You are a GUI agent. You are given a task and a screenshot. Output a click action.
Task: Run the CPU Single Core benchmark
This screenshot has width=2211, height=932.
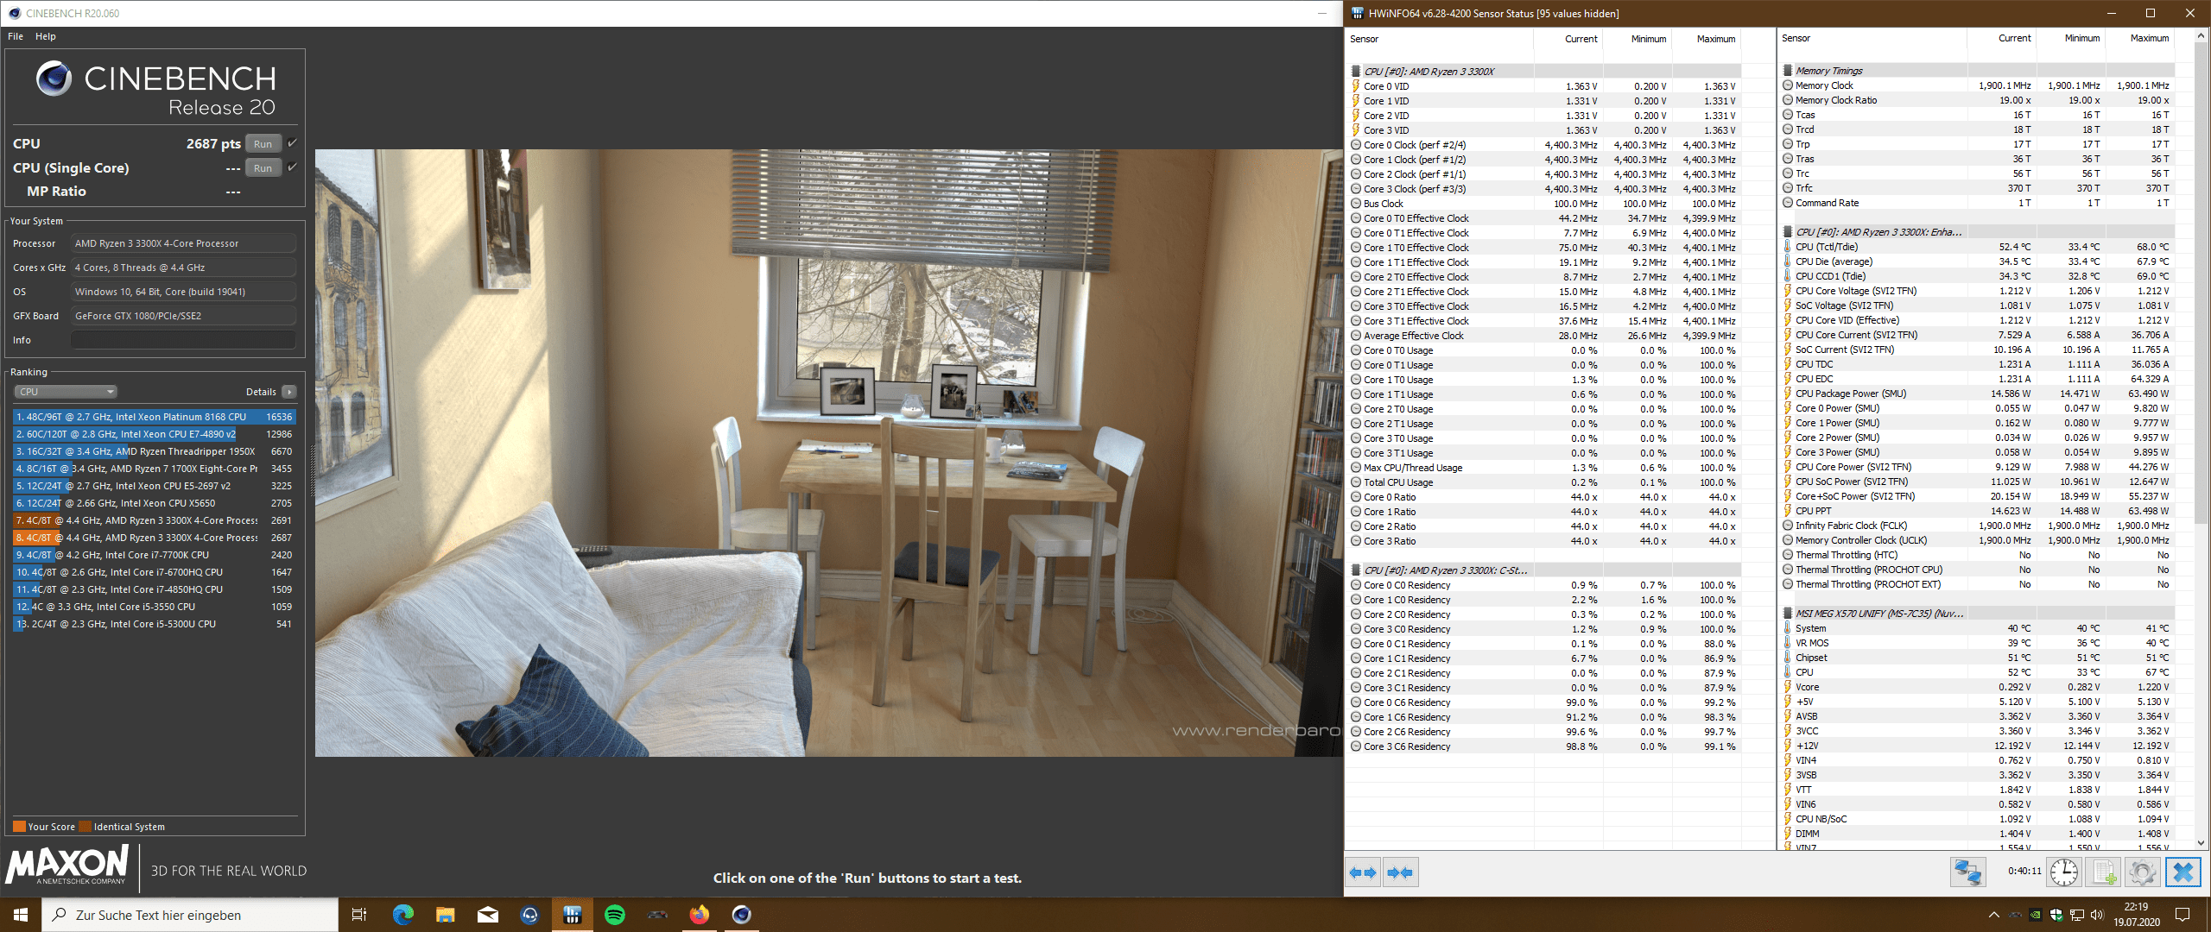point(263,168)
